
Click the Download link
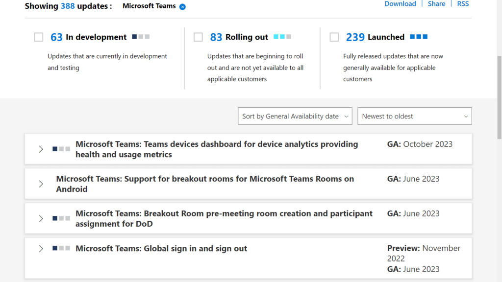point(400,4)
